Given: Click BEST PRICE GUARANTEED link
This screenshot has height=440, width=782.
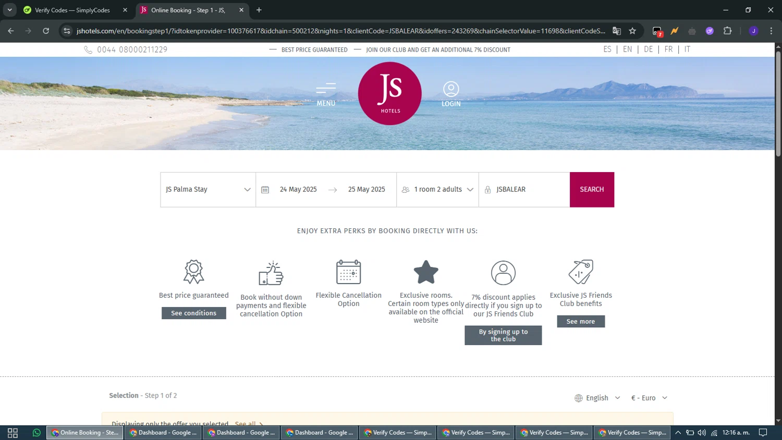Looking at the screenshot, I should (x=314, y=50).
